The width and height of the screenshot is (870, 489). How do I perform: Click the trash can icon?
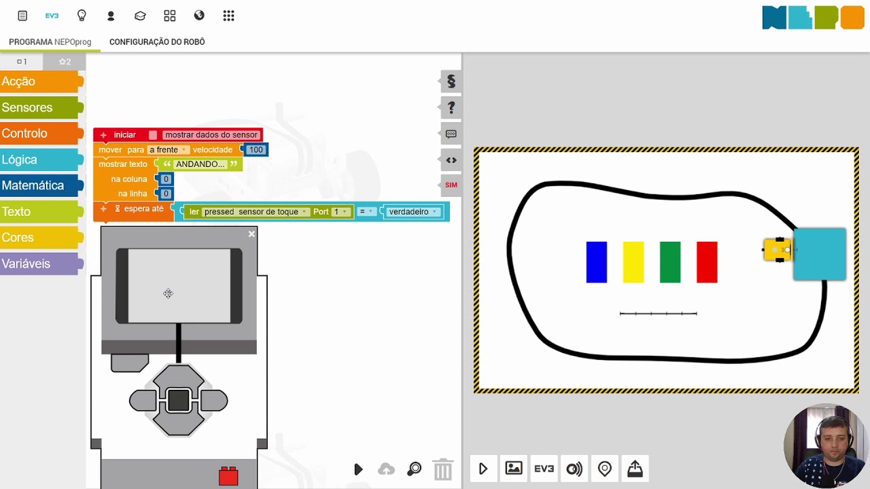[x=442, y=469]
